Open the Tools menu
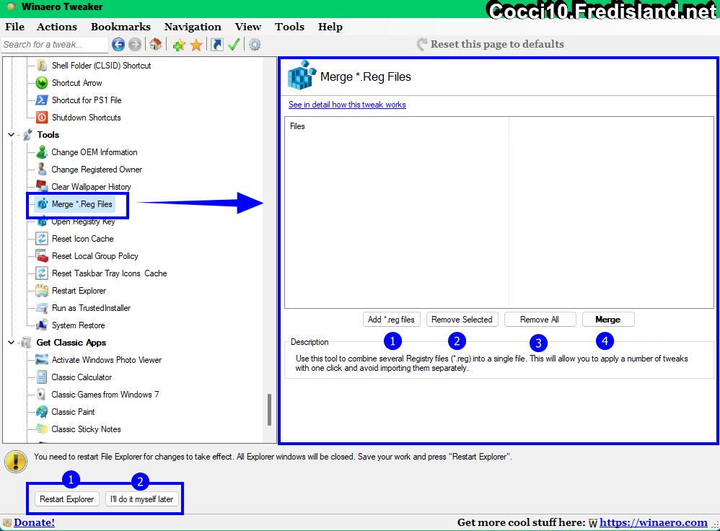720x531 pixels. tap(290, 27)
